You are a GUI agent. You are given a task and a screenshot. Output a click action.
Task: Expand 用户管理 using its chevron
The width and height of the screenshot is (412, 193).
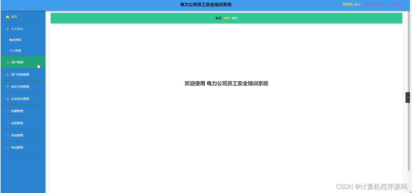[x=40, y=62]
